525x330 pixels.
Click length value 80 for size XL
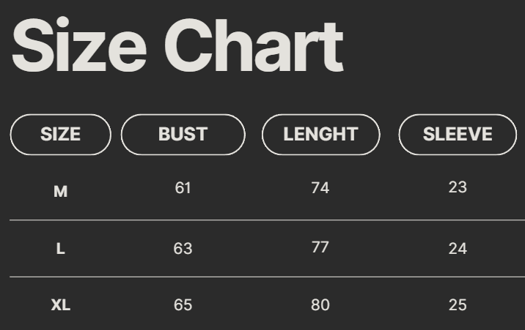coord(320,305)
